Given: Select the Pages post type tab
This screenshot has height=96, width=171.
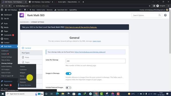Looking at the screenshot, I should tap(31, 62).
